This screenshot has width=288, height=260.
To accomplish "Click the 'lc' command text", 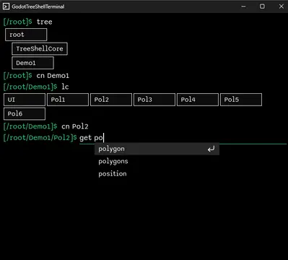I will [65, 87].
